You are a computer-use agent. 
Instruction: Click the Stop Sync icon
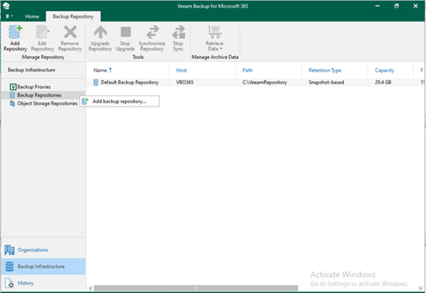179,32
